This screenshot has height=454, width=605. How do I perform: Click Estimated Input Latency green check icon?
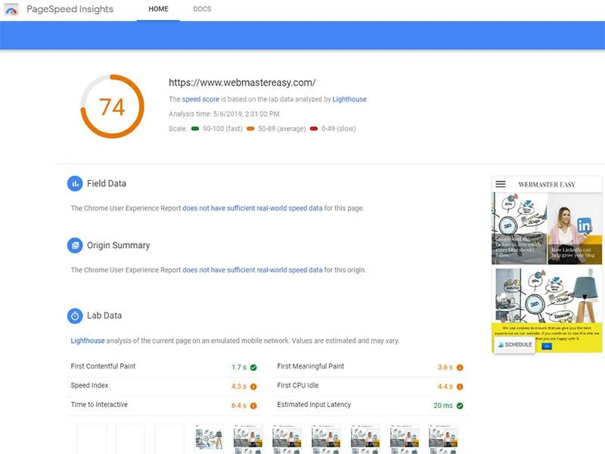tap(460, 406)
